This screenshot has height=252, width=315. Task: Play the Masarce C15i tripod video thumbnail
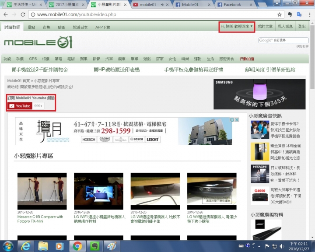click(x=42, y=191)
